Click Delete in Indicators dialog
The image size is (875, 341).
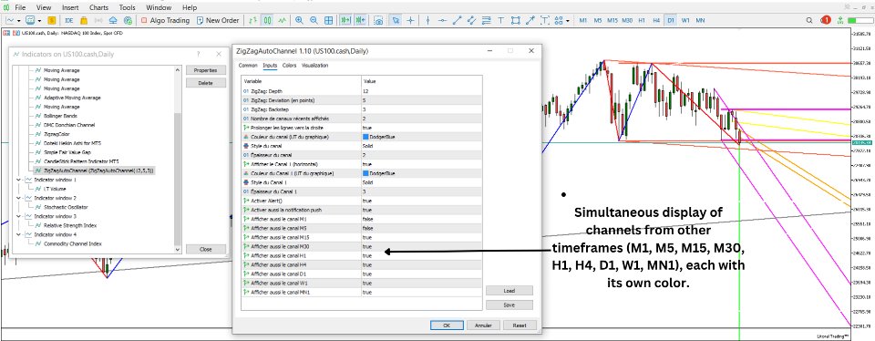tap(206, 83)
